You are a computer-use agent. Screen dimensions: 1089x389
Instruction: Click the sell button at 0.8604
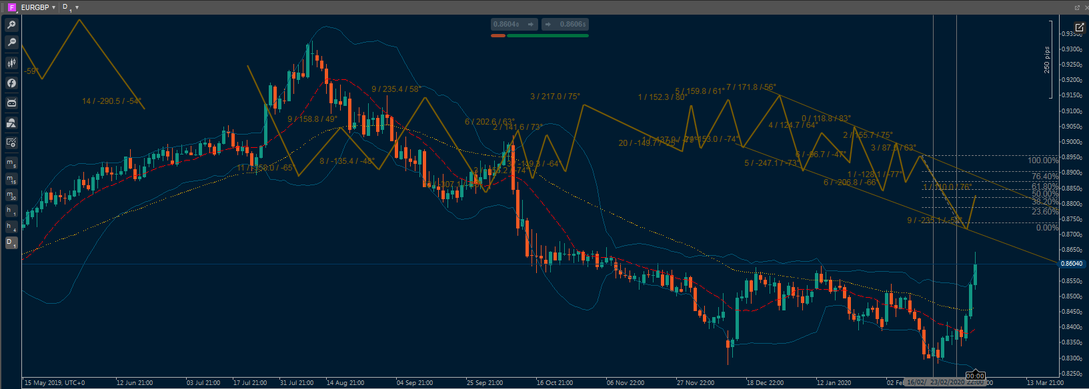tap(514, 25)
